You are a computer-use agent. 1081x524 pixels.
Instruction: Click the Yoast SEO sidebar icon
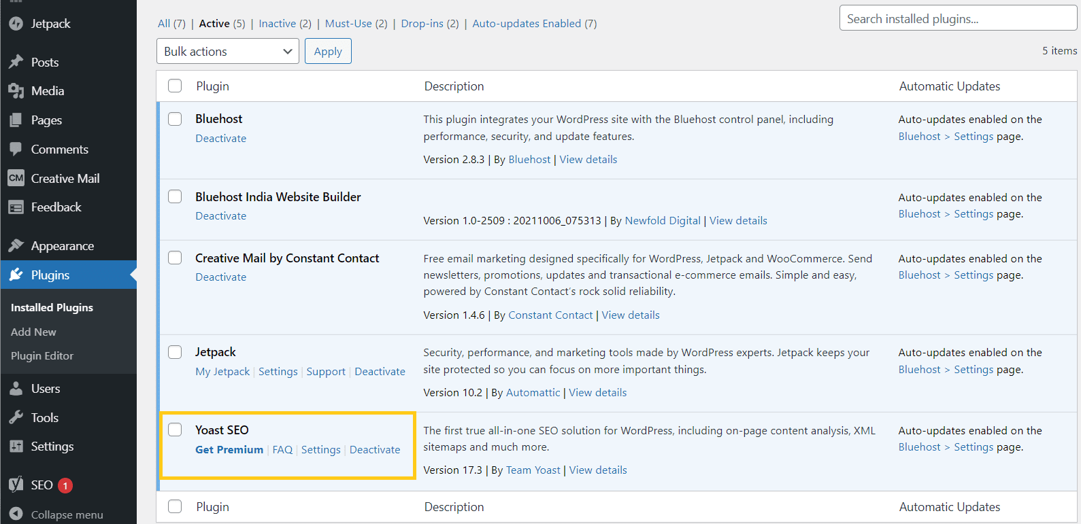click(x=16, y=485)
